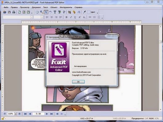163x122 pixels.
Task: Toggle Italic formatting button
Action: tap(71, 17)
